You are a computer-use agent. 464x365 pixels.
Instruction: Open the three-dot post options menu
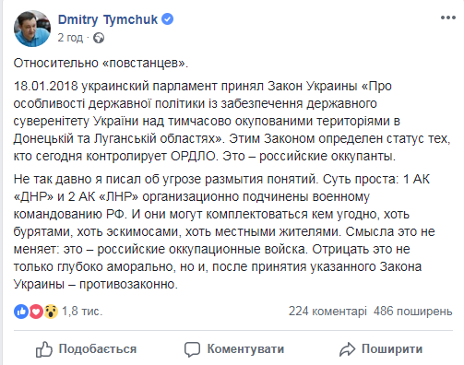448,18
